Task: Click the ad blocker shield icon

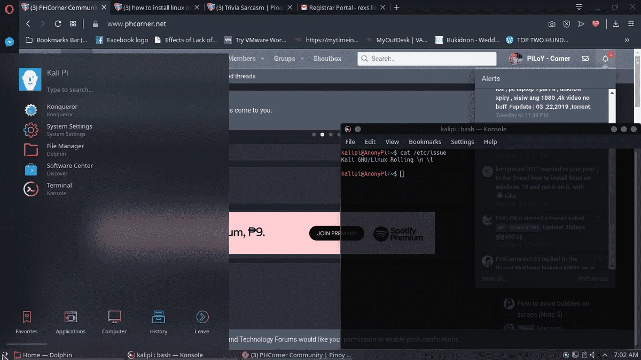Action: [x=567, y=24]
